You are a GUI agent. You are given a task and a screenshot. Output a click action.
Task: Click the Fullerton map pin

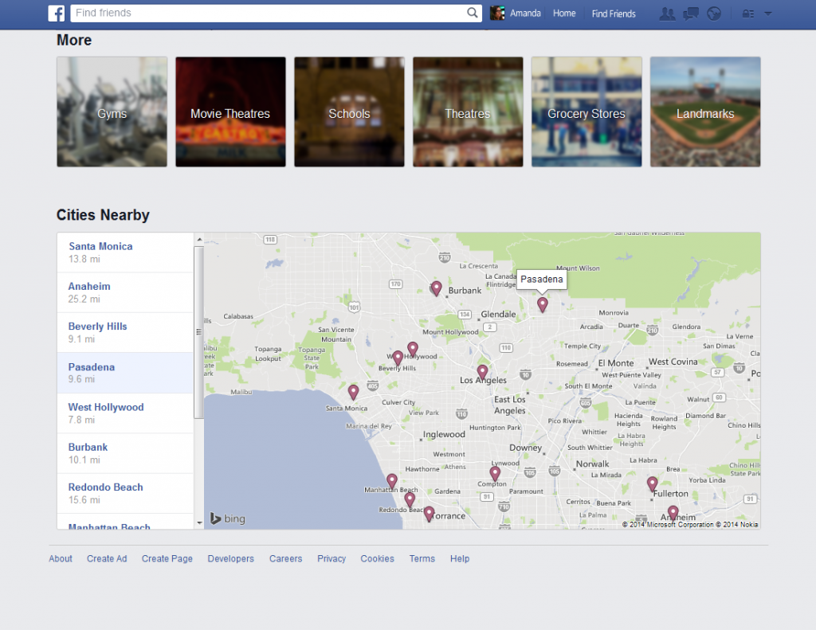tap(652, 483)
